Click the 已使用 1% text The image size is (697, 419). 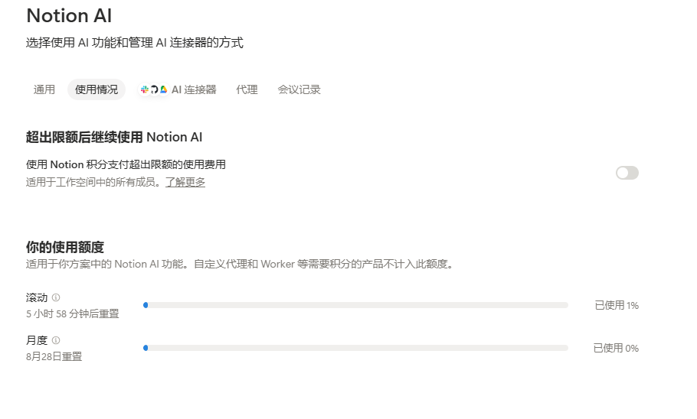(617, 305)
